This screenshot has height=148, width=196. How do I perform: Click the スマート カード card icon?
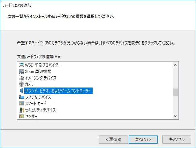(21, 103)
